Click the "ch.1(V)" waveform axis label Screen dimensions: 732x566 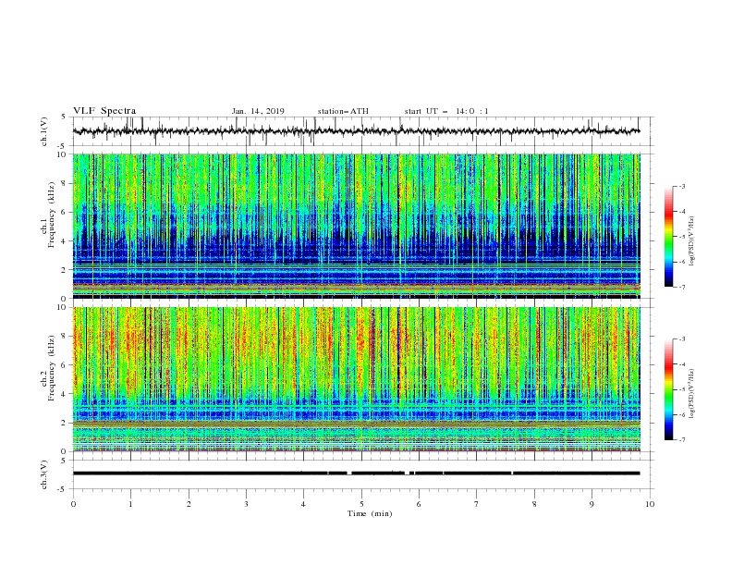[44, 131]
